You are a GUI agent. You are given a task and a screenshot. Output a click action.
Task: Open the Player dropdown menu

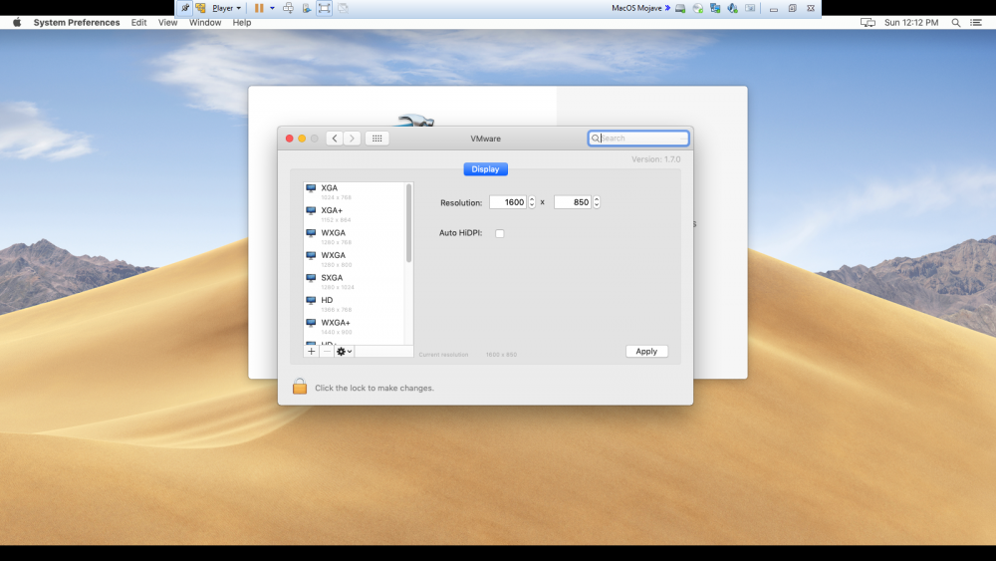pos(226,8)
